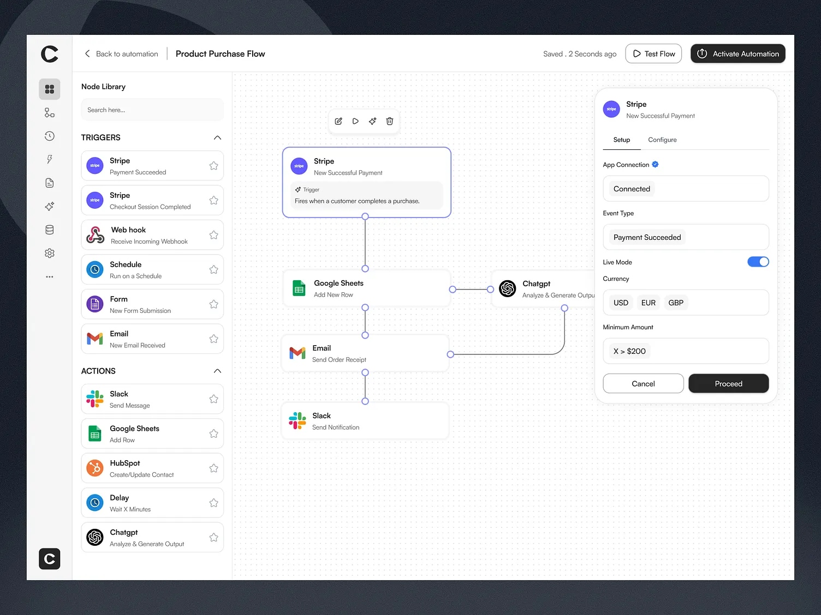Select the Slack Send Notification node
Viewport: 821px width, 615px height.
[365, 421]
